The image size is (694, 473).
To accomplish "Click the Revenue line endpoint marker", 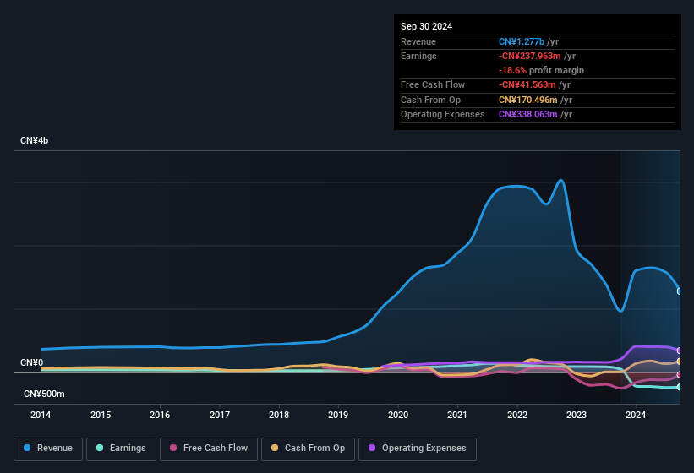I will pos(680,291).
